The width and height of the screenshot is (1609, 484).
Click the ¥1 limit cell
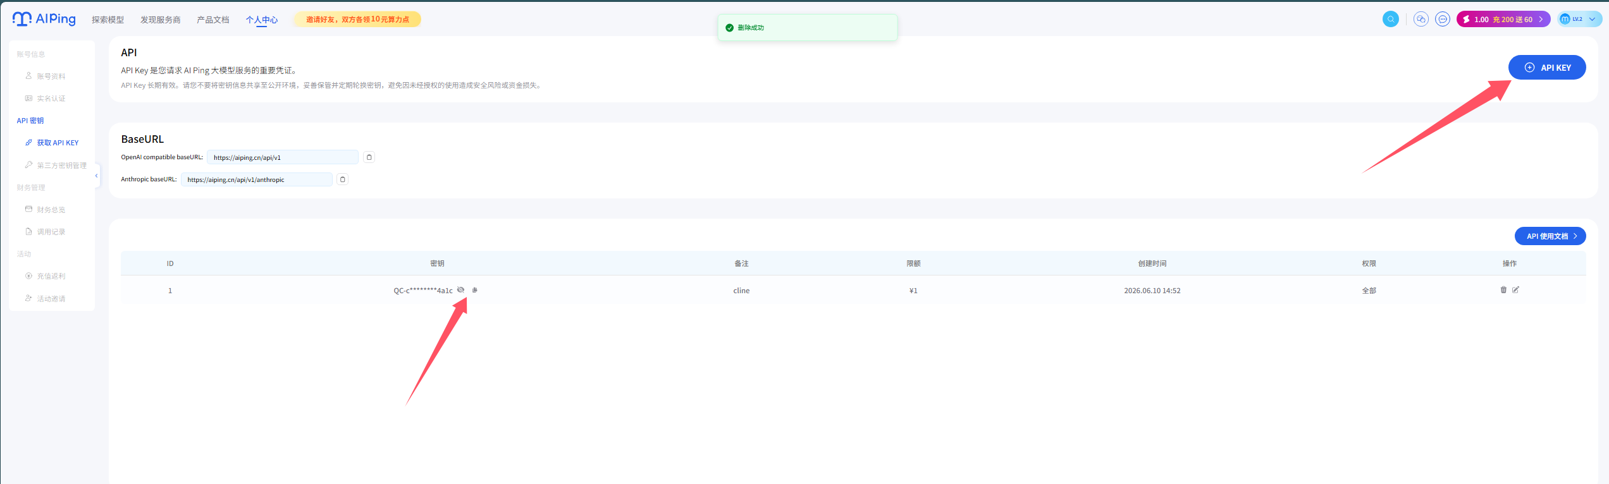[913, 291]
